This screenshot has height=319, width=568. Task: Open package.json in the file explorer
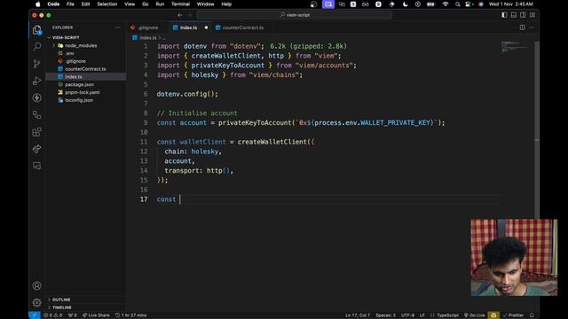tap(79, 85)
